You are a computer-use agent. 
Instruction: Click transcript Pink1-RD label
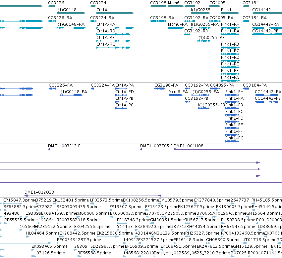[x=230, y=57]
